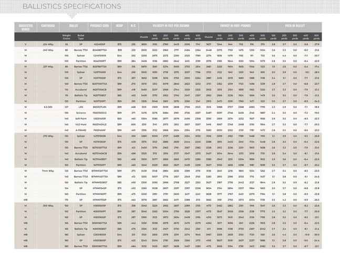Screen dimensions: 340x263
Task: Select the '.224 Wby.' cartridge cell
Action: 48,44
